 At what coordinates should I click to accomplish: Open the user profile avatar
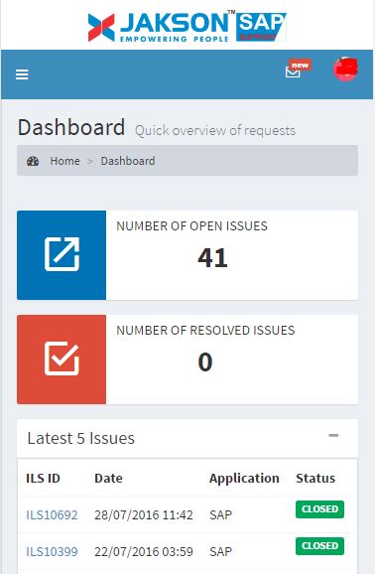pos(345,69)
